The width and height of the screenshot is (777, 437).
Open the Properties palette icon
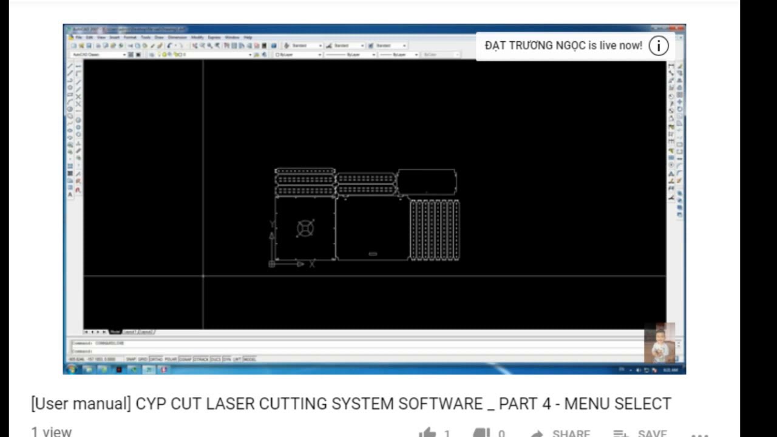226,46
